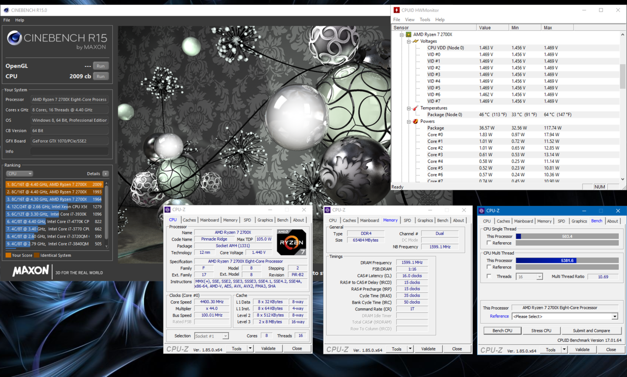Screen dimensions: 627x377
Task: Open HWMonitor View menu
Action: [410, 20]
